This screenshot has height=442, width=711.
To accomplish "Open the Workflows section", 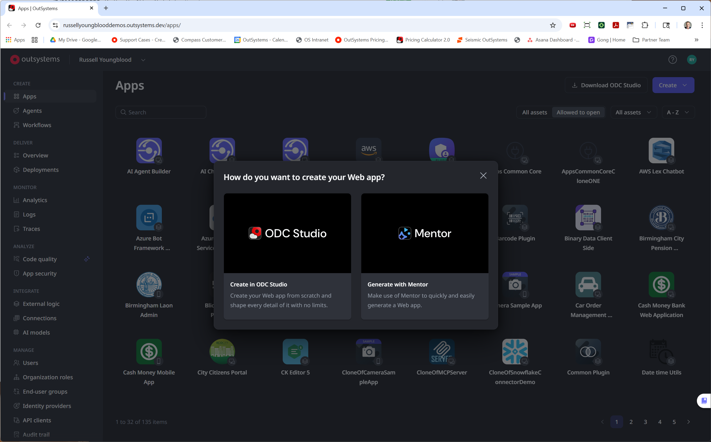I will point(36,125).
